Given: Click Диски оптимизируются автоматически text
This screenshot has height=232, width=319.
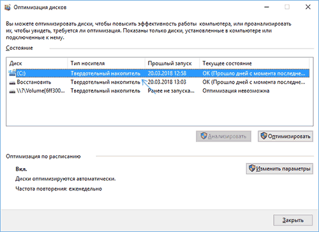Looking at the screenshot, I should (x=66, y=179).
